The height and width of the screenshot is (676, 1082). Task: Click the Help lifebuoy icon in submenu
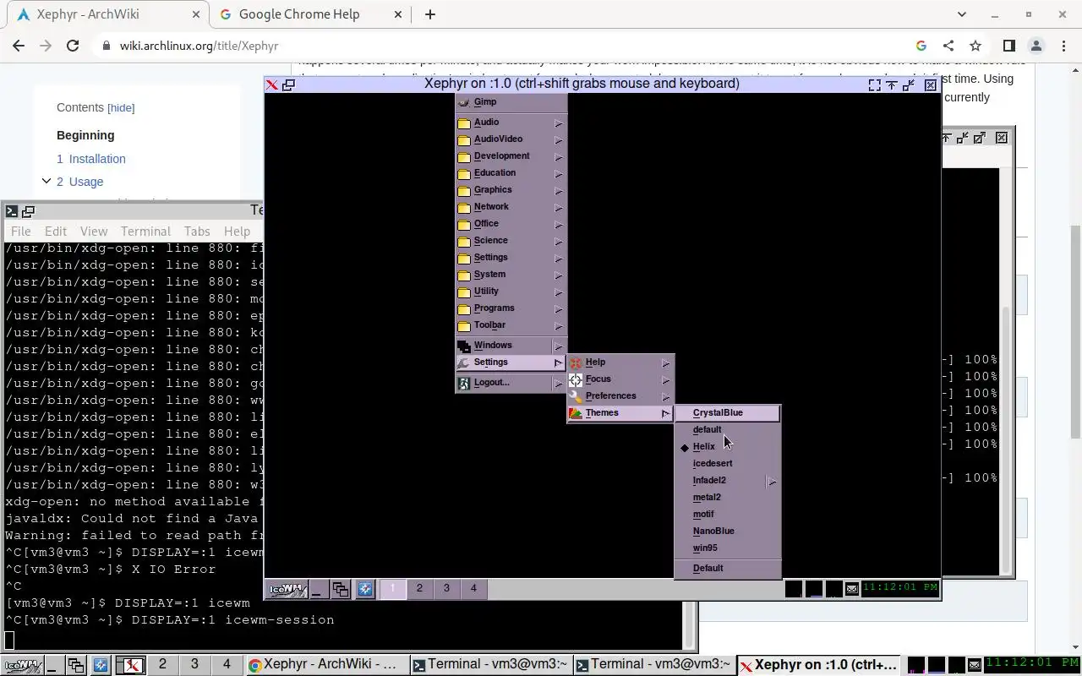576,363
